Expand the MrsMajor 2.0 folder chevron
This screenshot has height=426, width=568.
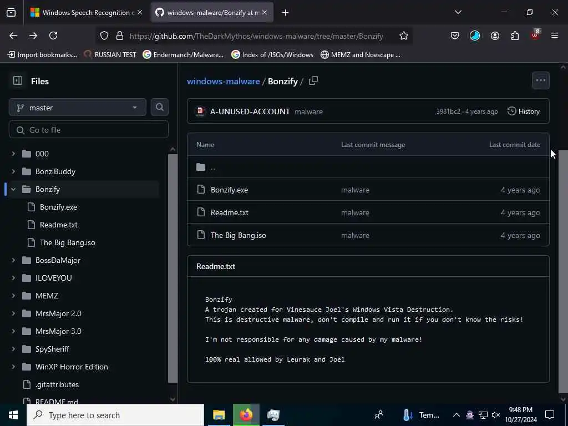(x=13, y=313)
